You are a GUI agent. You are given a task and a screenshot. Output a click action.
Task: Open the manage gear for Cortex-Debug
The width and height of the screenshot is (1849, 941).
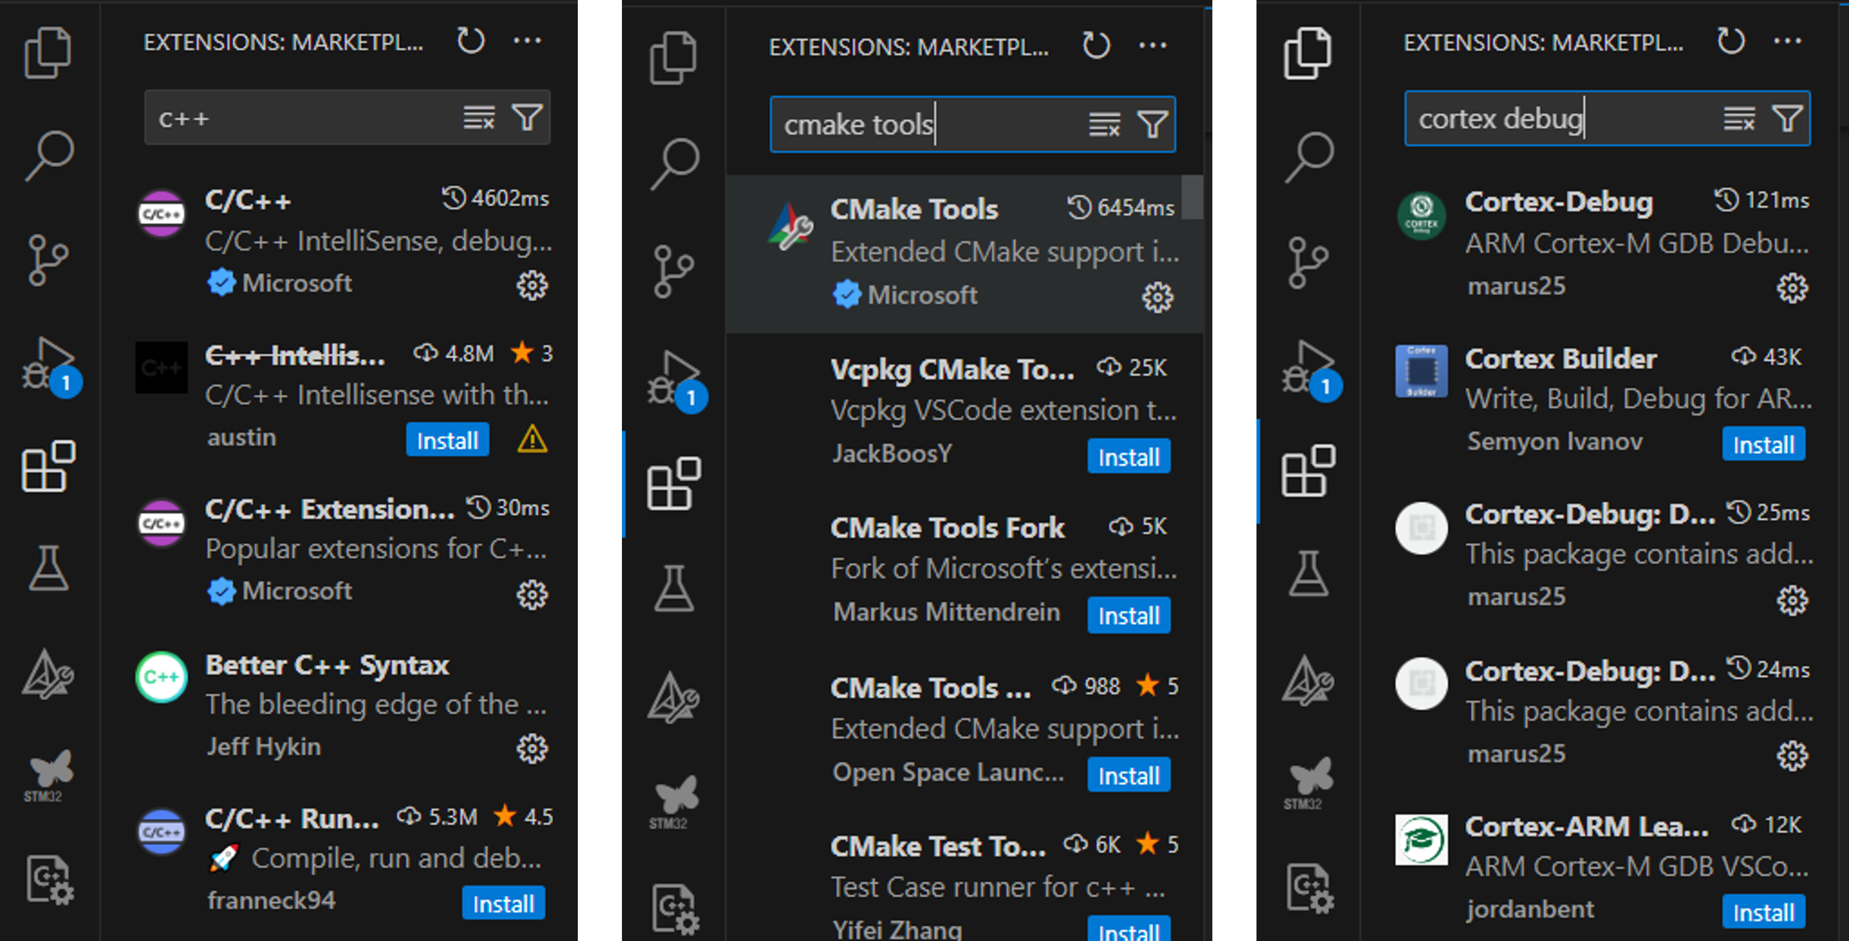(x=1792, y=287)
